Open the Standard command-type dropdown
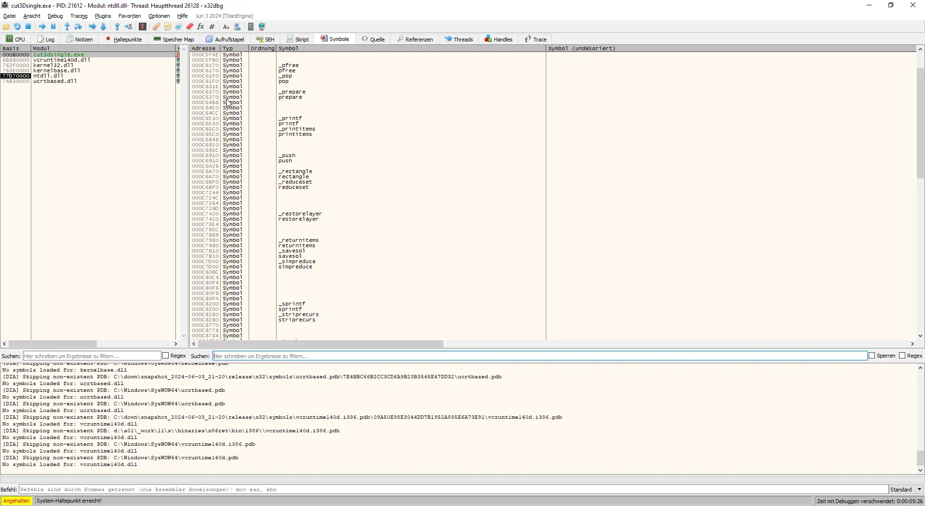Image resolution: width=925 pixels, height=506 pixels. pyautogui.click(x=906, y=490)
